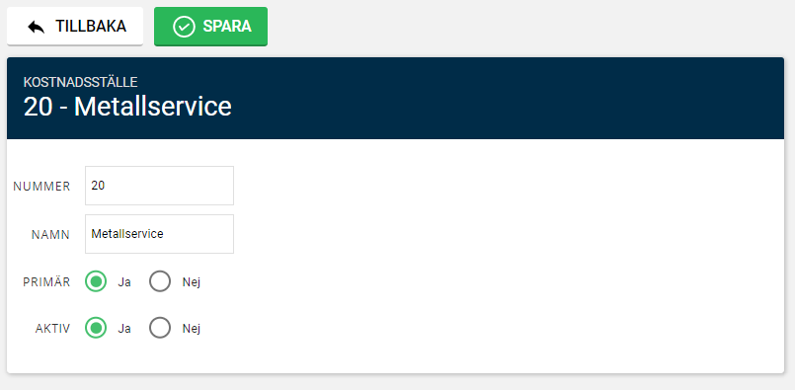Save changes with the SPARA button text
The width and height of the screenshot is (795, 390).
(227, 27)
